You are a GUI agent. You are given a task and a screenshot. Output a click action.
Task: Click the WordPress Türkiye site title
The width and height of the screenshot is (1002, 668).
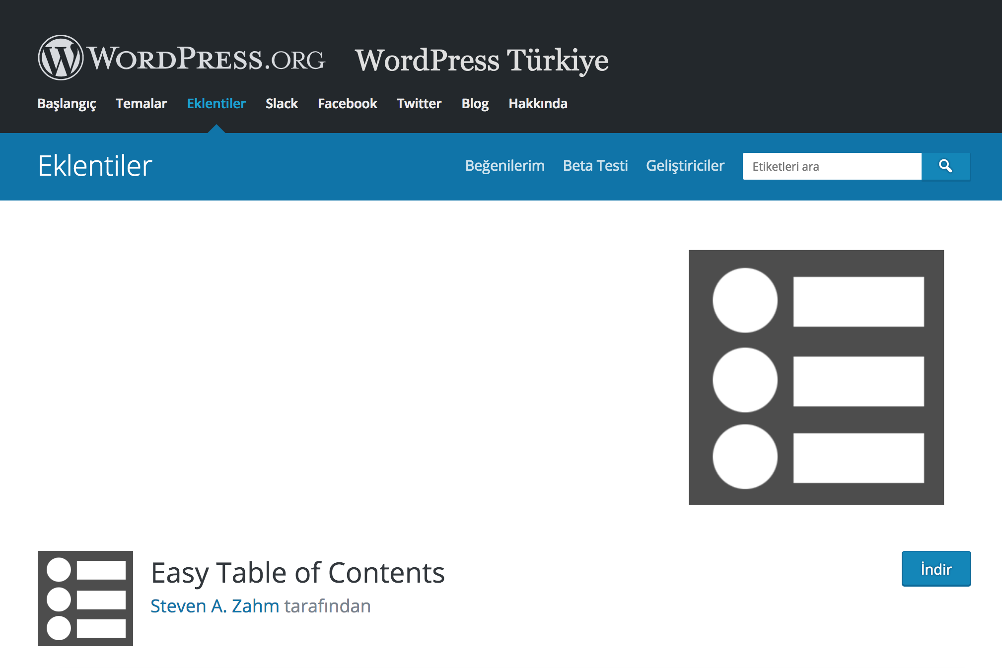click(x=482, y=61)
